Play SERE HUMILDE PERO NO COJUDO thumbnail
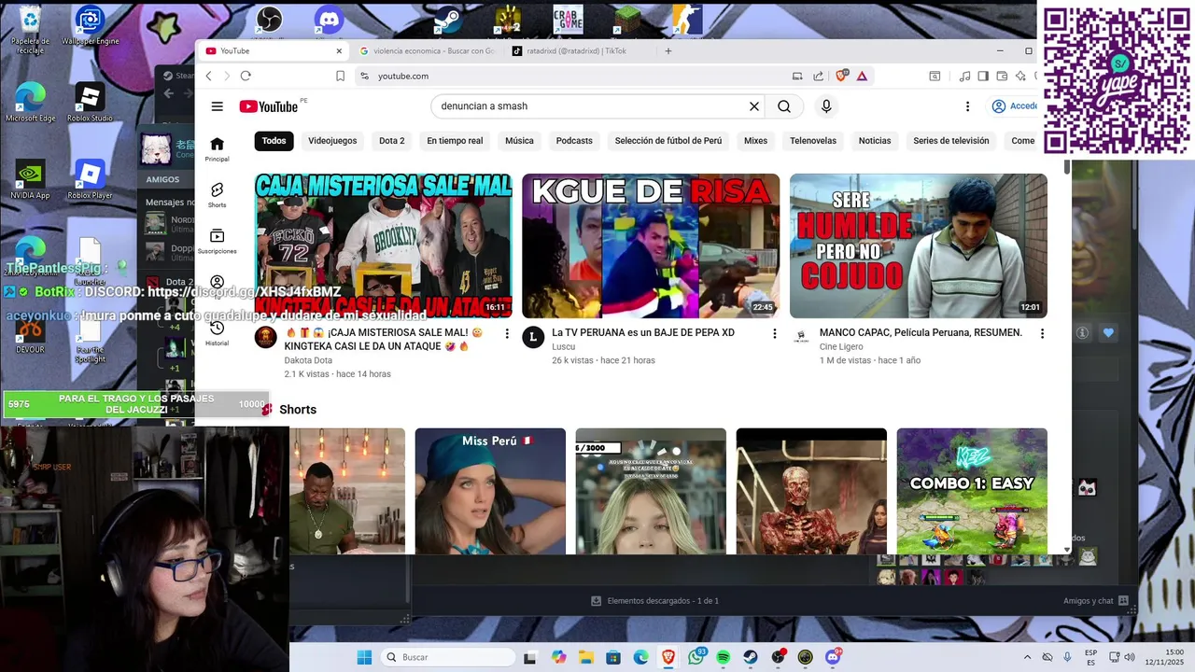The width and height of the screenshot is (1195, 672). pos(919,245)
